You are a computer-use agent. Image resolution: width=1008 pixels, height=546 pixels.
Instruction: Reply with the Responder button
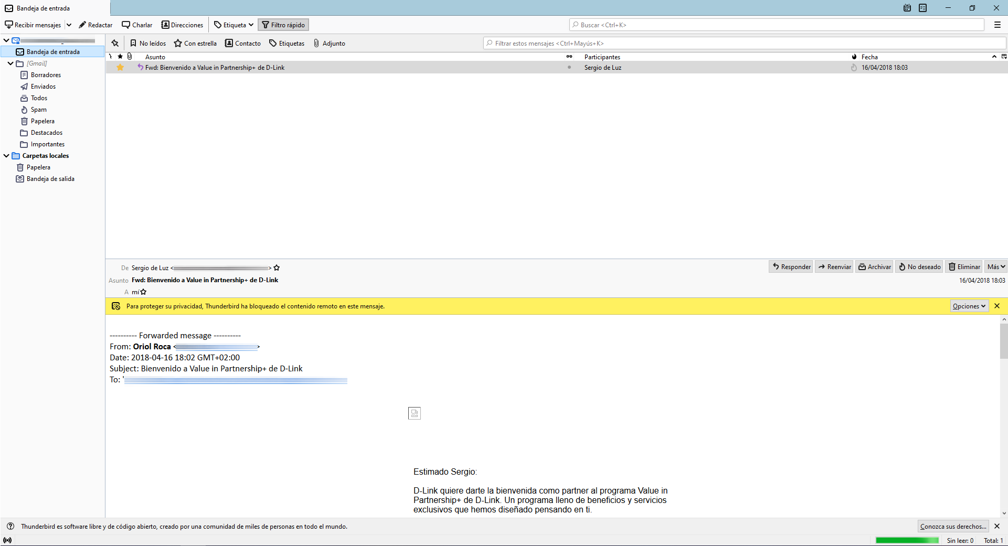(791, 266)
